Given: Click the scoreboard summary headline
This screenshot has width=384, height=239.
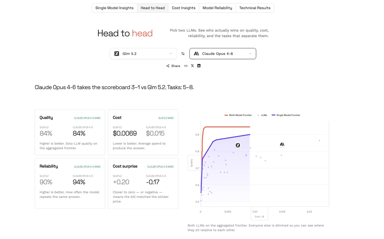Looking at the screenshot, I should [x=114, y=87].
